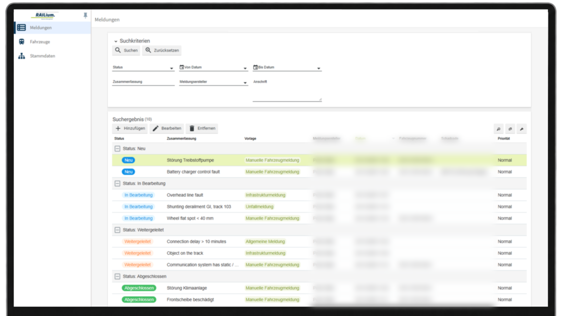562x316 pixels.
Task: Click the Suchen button
Action: pyautogui.click(x=127, y=50)
